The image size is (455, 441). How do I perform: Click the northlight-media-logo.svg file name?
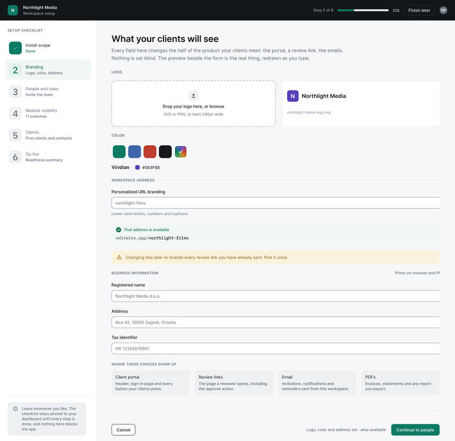coord(309,113)
